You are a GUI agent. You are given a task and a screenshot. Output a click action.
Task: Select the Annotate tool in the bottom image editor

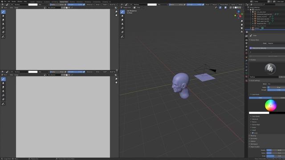pos(3,104)
